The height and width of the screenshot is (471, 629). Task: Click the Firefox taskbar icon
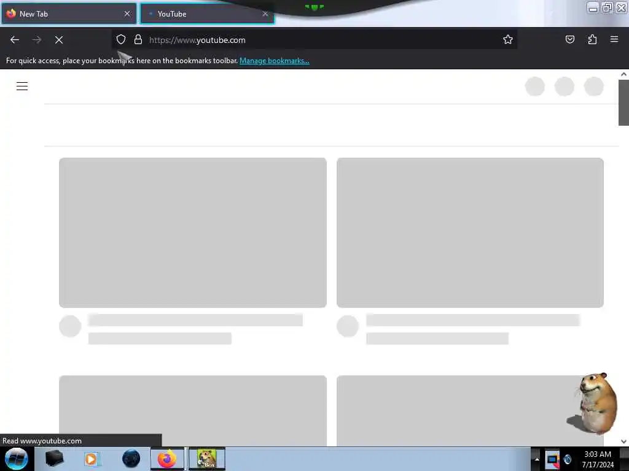click(x=167, y=459)
